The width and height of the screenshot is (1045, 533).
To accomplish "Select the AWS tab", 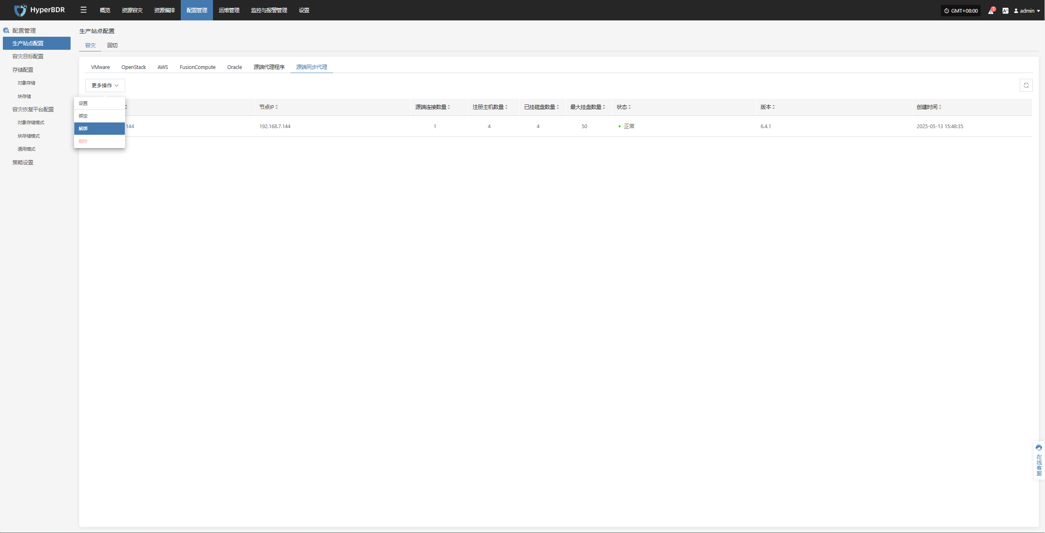I will [x=163, y=67].
